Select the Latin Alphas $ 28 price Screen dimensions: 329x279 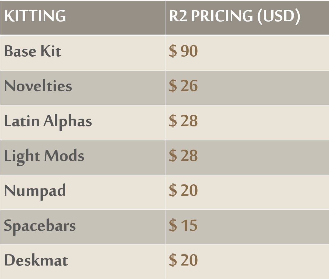[183, 121]
